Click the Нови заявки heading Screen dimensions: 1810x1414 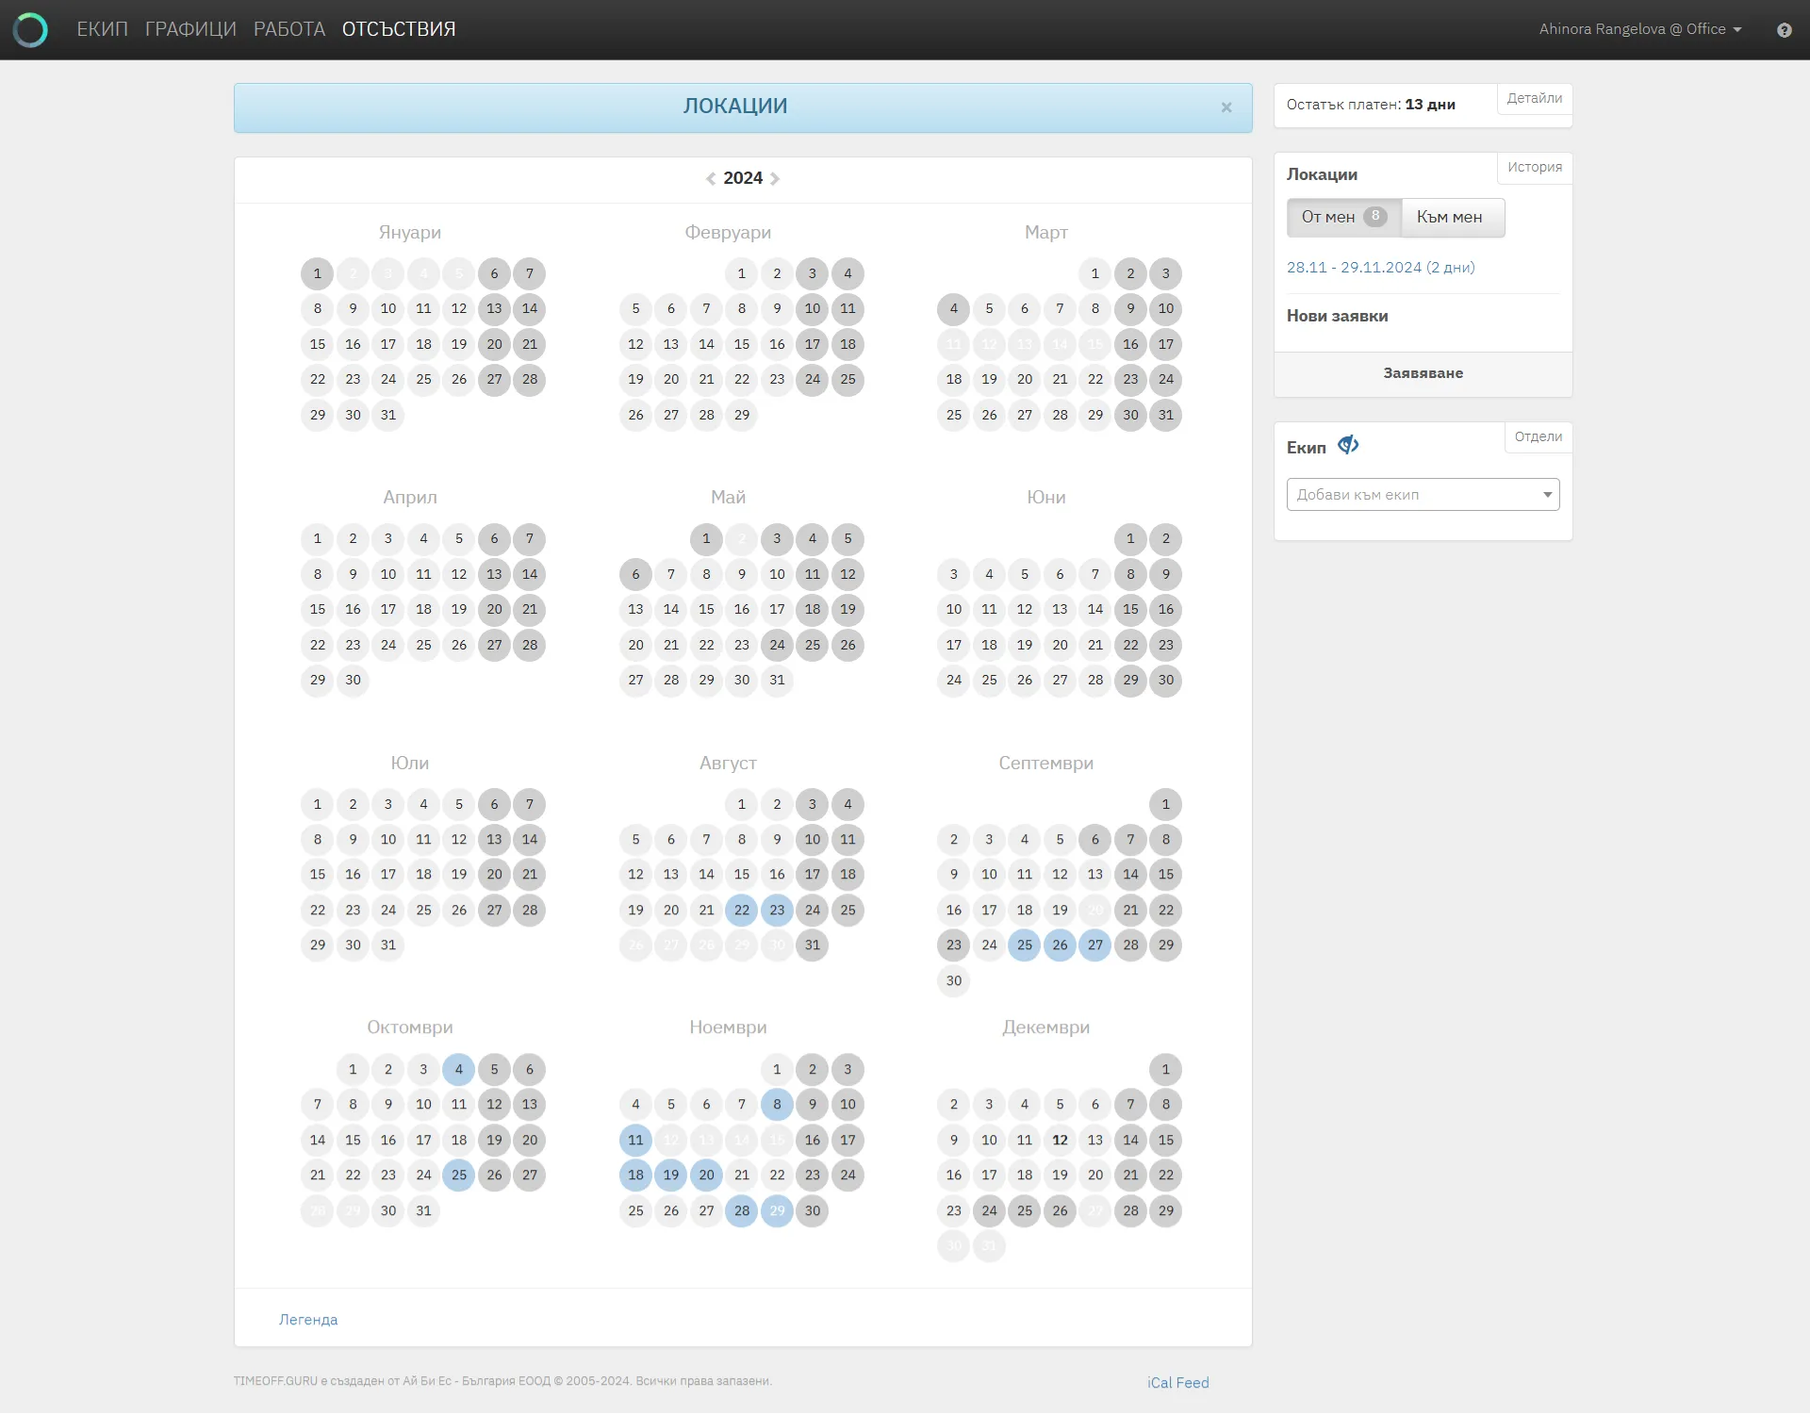pyautogui.click(x=1337, y=317)
